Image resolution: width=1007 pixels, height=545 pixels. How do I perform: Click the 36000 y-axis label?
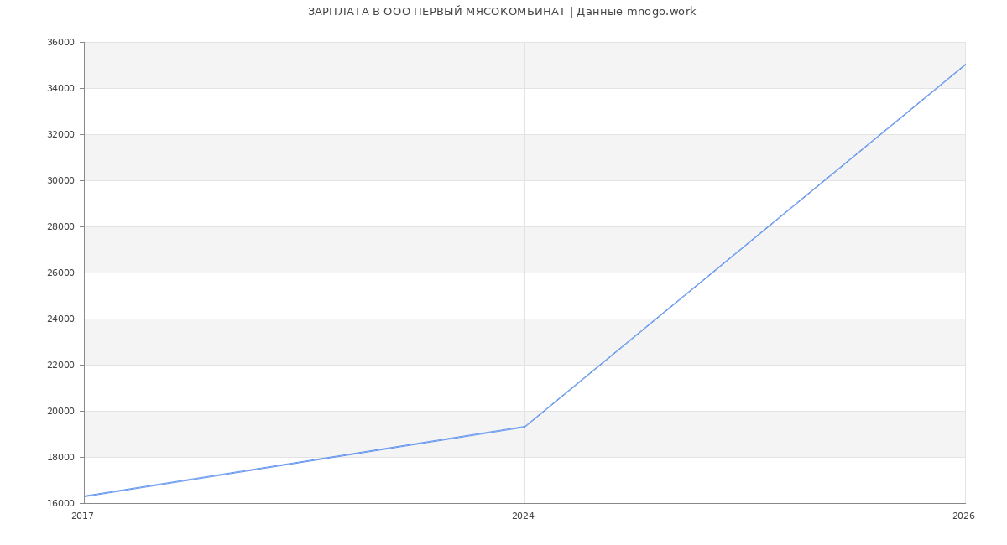[60, 43]
